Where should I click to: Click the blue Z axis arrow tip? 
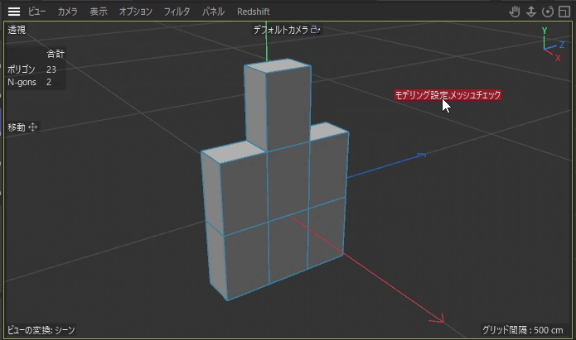pyautogui.click(x=421, y=156)
